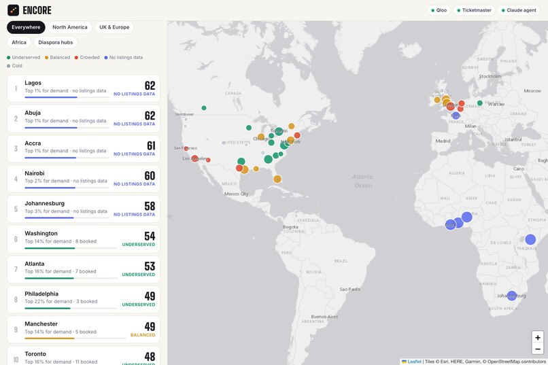Screen dimensions: 548x365
Task: Open the Lagos ranking card
Action: coord(84,88)
